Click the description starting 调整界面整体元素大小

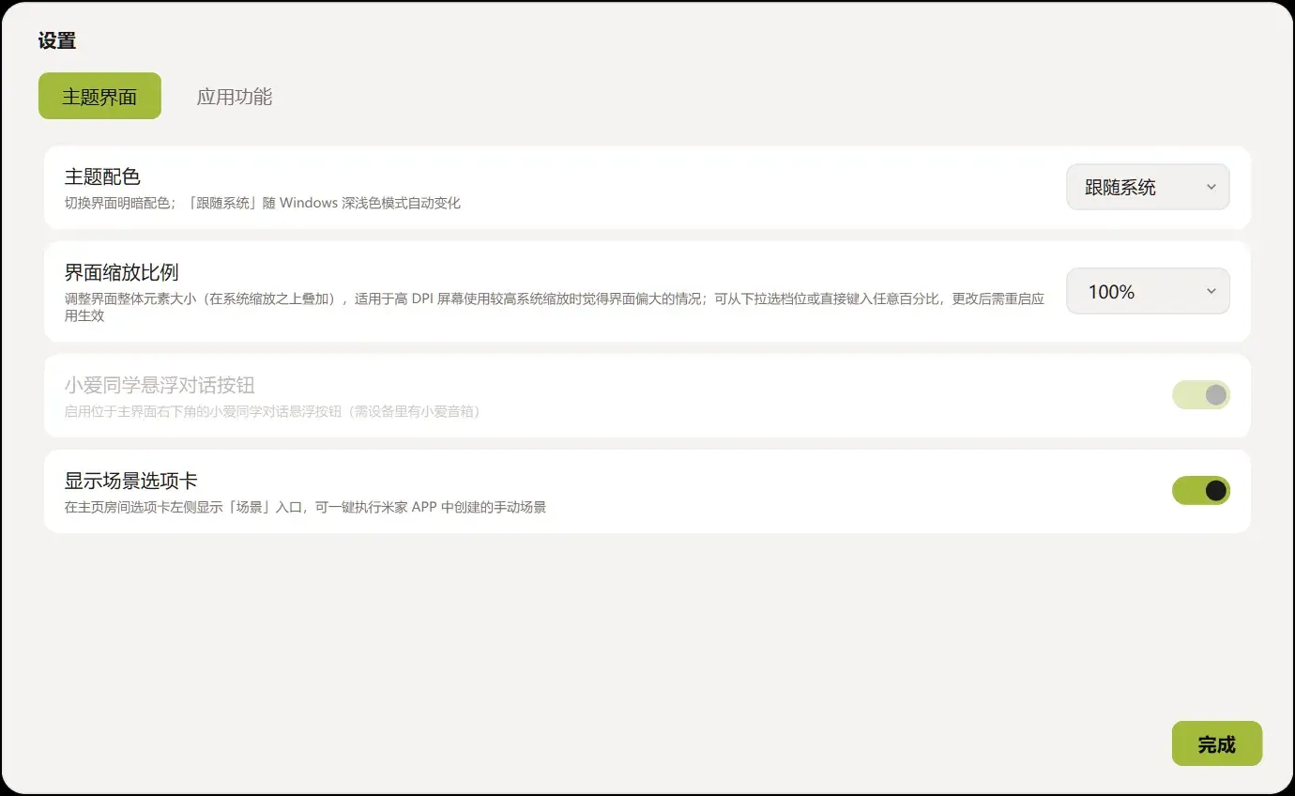click(554, 307)
